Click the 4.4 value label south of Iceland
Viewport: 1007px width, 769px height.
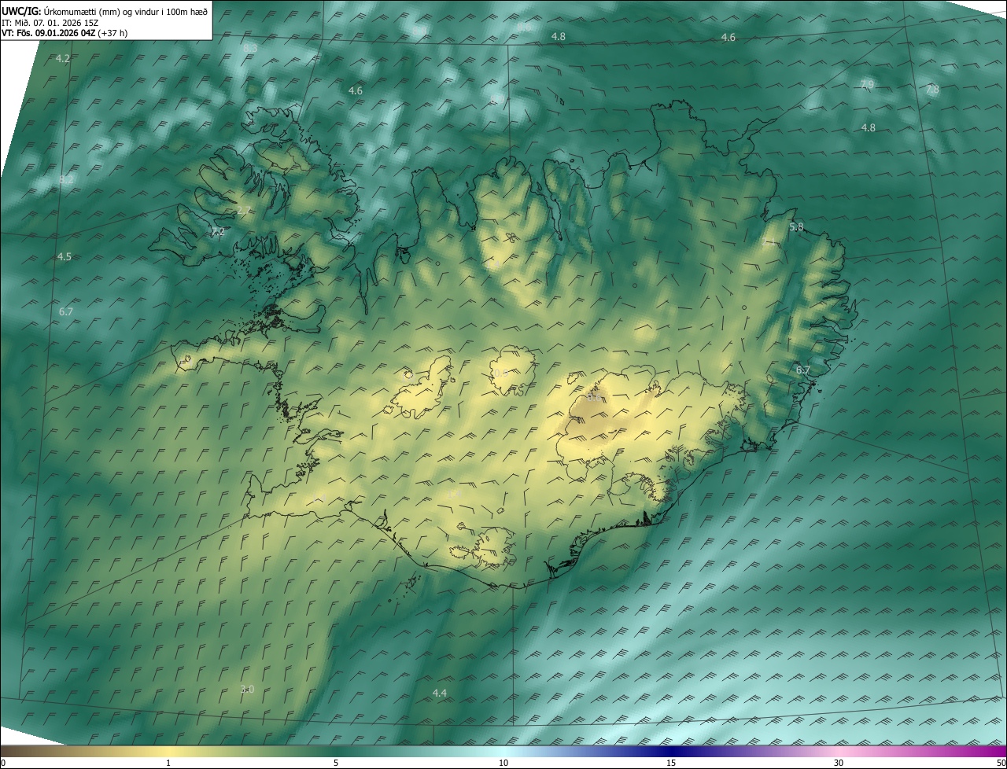(440, 692)
